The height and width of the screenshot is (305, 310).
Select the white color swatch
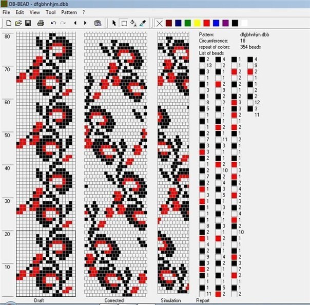pos(244,23)
